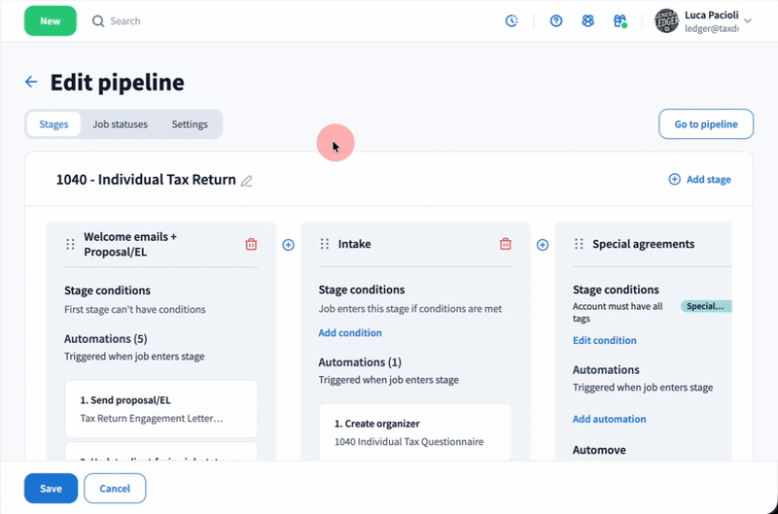This screenshot has height=514, width=778.
Task: Click the back arrow beside Edit pipeline
Action: [32, 83]
